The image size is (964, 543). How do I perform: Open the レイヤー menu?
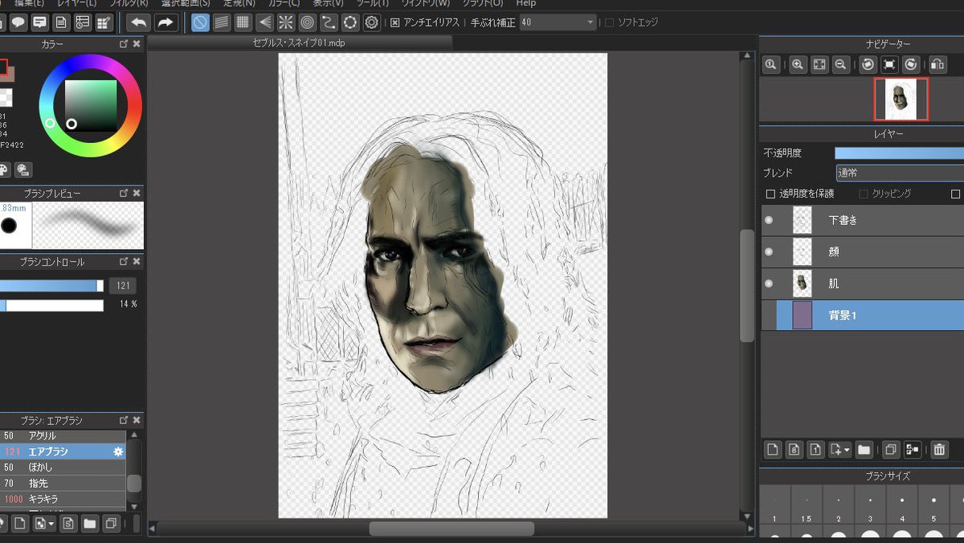(77, 3)
